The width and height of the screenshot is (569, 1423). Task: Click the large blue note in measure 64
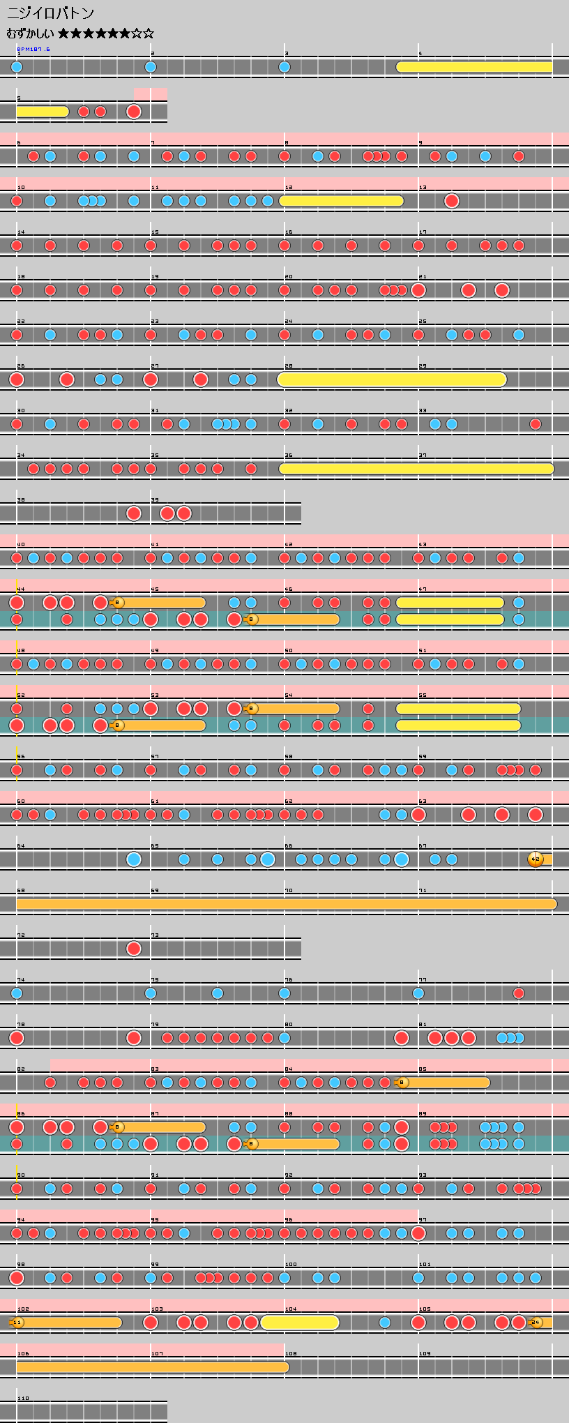tap(134, 859)
